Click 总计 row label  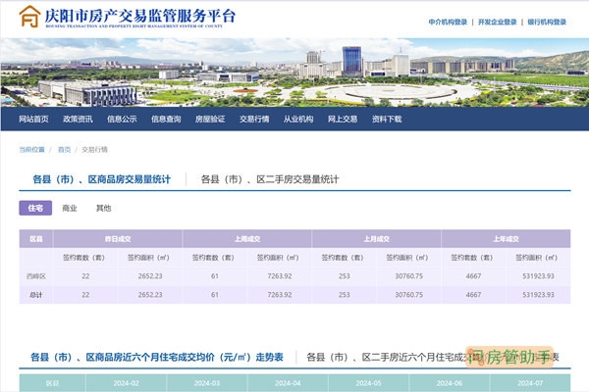coord(36,295)
